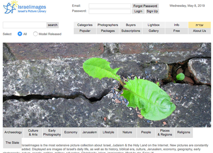This screenshot has height=153, width=213.
Task: Click the Sign Up button
Action: [152, 11]
